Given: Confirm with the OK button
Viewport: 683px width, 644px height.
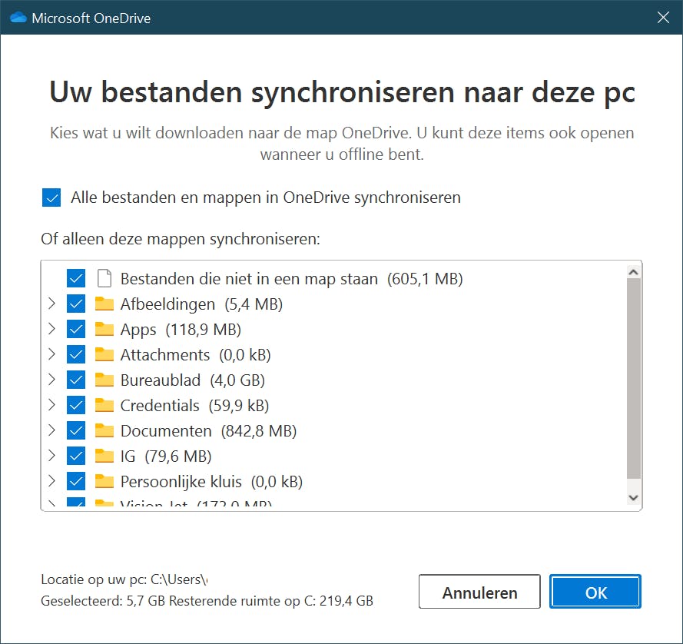Looking at the screenshot, I should 595,593.
